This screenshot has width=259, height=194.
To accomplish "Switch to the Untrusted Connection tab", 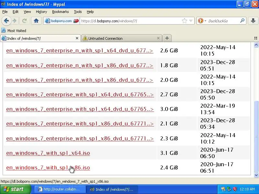I will click(122, 38).
